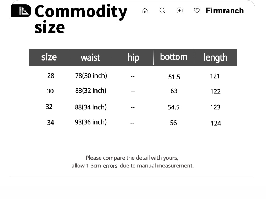Screen dimensions: 266x199
Task: Click the hip column header
Action: click(133, 58)
